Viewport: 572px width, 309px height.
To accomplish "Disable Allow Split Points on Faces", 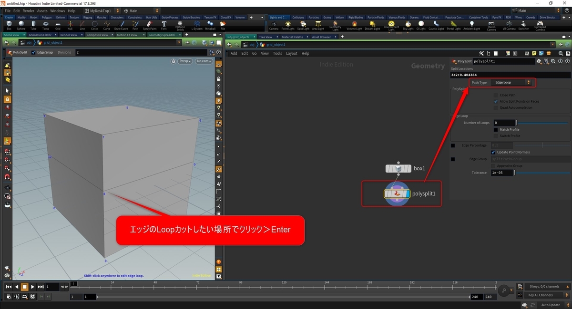I will [496, 101].
